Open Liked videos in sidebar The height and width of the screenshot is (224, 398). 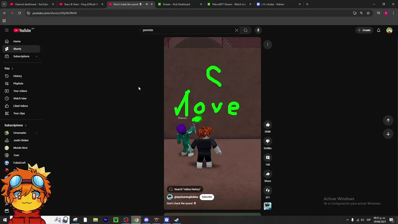21,106
